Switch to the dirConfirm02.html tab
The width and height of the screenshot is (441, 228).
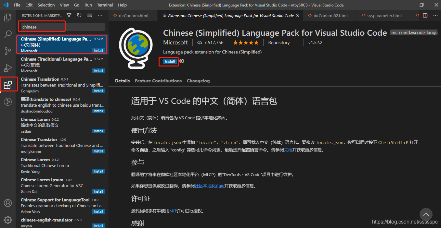pyautogui.click(x=331, y=16)
